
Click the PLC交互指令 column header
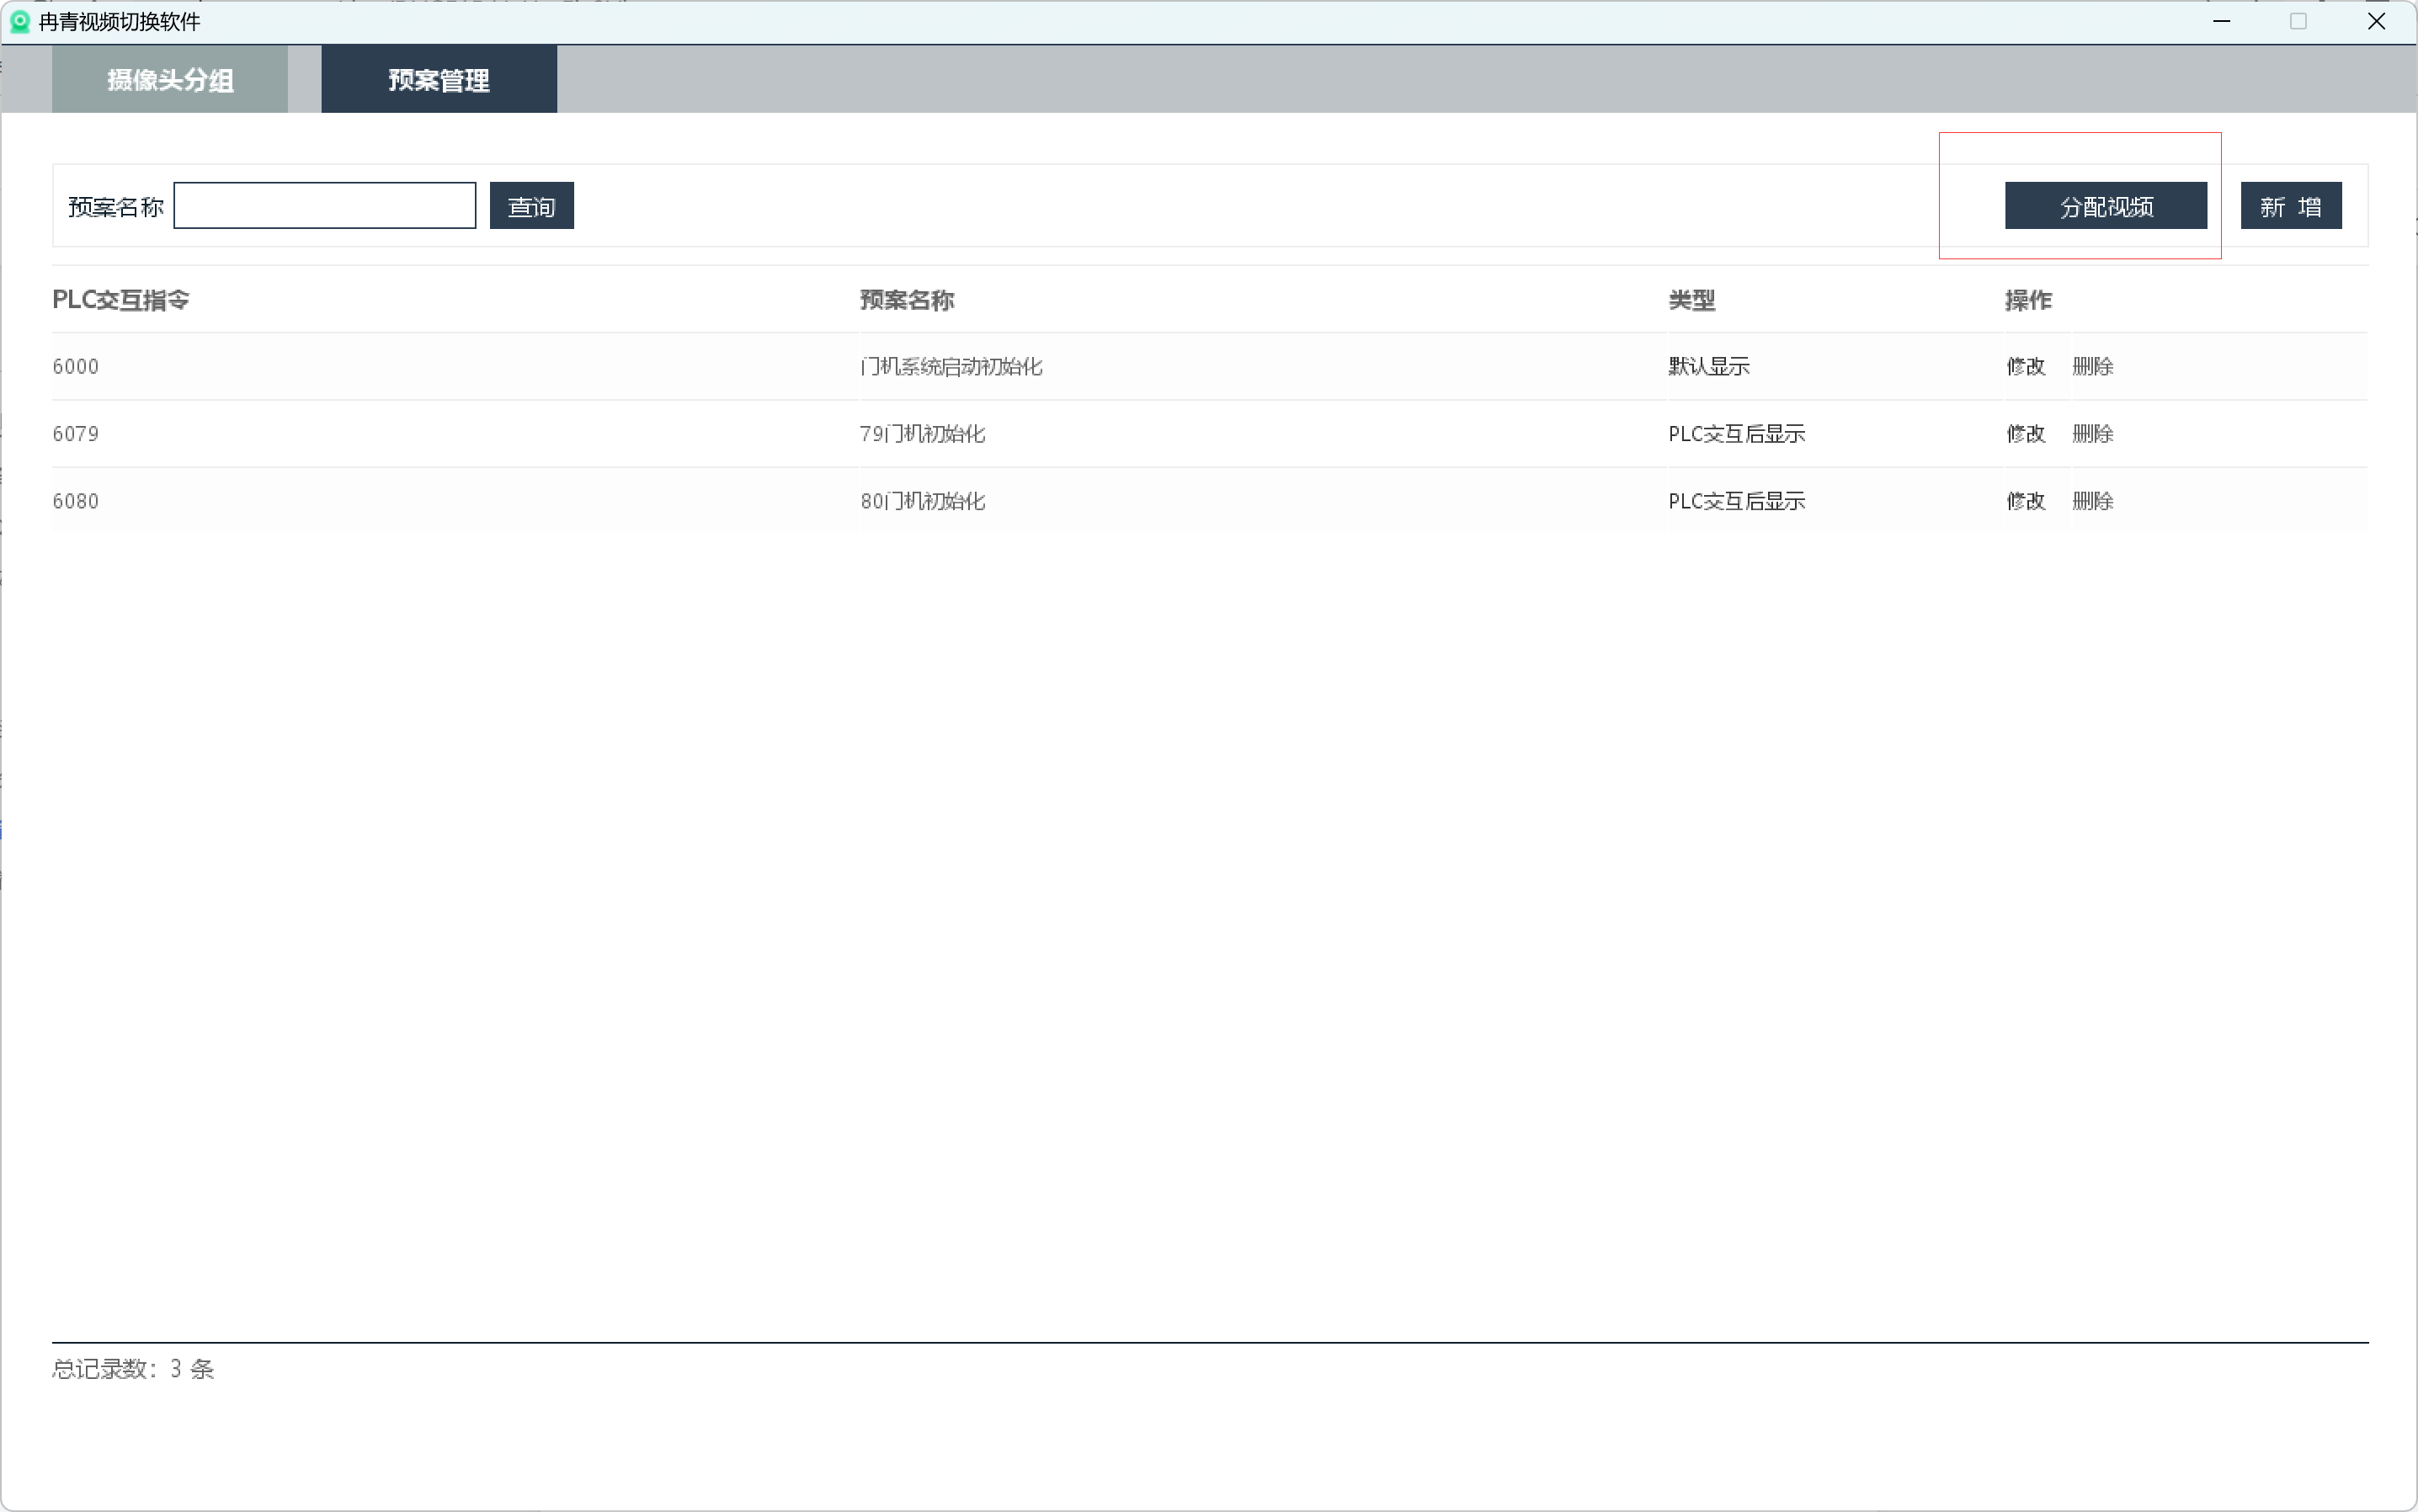coord(120,299)
